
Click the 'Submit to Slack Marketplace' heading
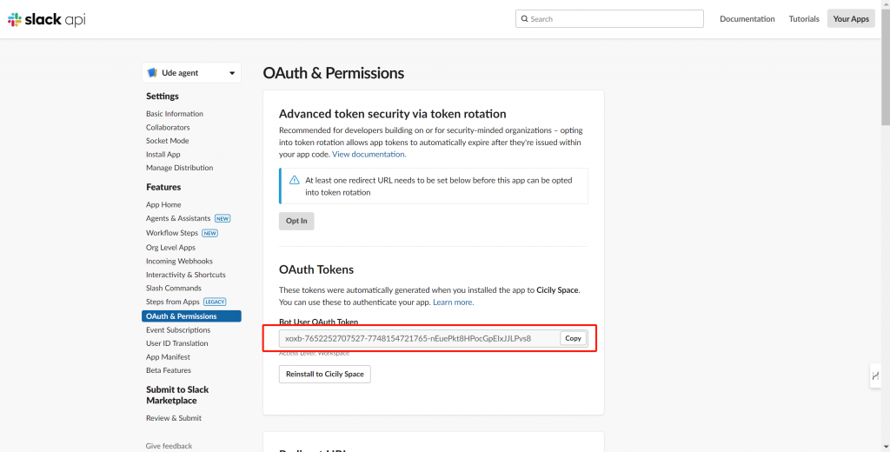click(177, 395)
